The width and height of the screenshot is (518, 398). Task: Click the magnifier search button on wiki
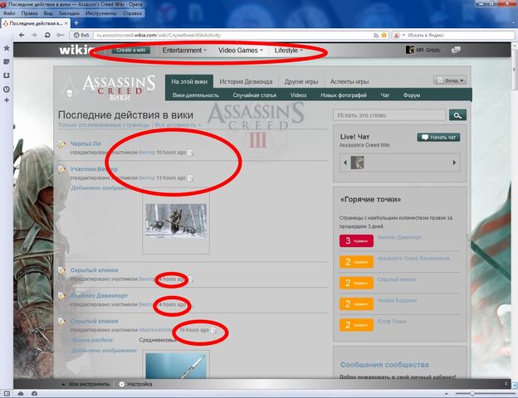[x=457, y=115]
